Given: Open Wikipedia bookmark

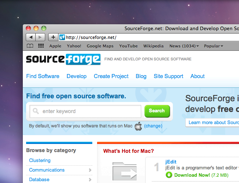Looking at the screenshot, I should (153, 46).
